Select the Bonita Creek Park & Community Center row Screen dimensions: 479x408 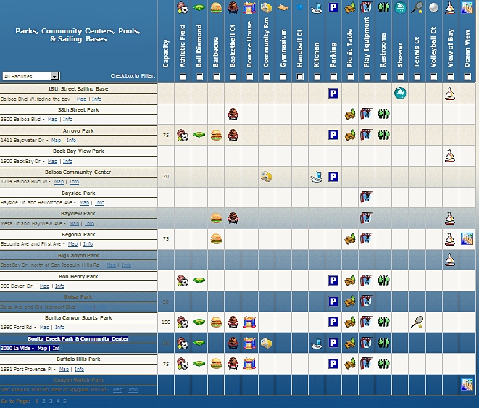click(x=78, y=338)
